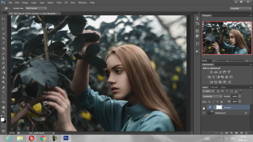Select the Eyedropper tool in the toolbox
The width and height of the screenshot is (253, 142).
(4, 43)
